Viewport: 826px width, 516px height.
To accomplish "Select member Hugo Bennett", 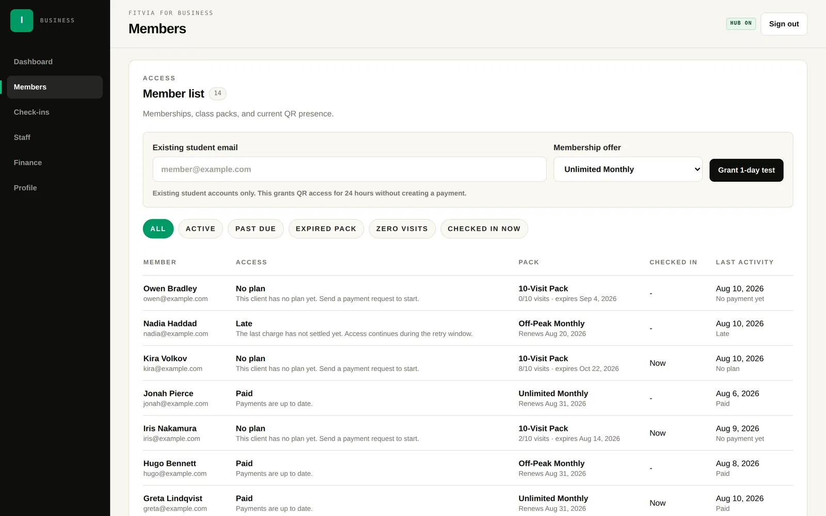I will coord(170,464).
